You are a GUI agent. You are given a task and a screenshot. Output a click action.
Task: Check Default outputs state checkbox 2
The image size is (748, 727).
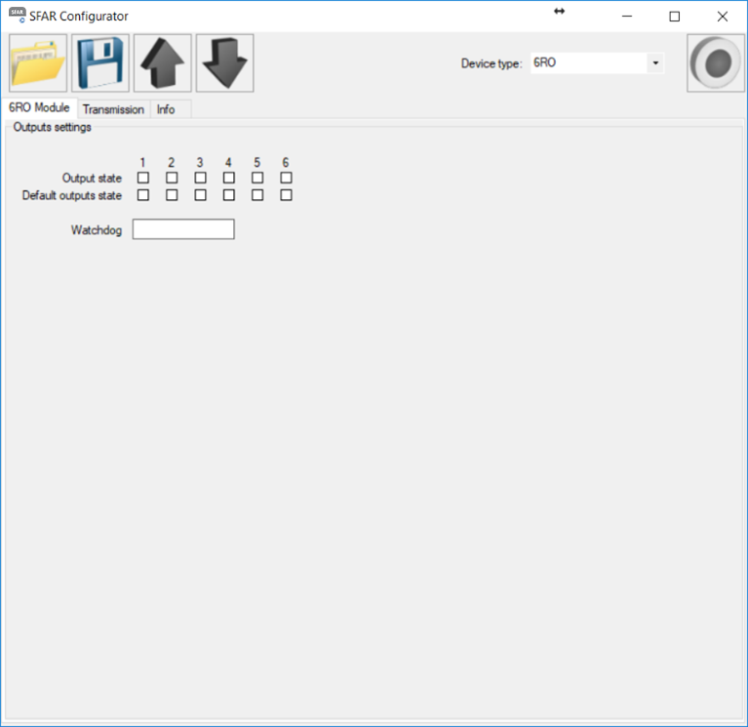click(172, 195)
